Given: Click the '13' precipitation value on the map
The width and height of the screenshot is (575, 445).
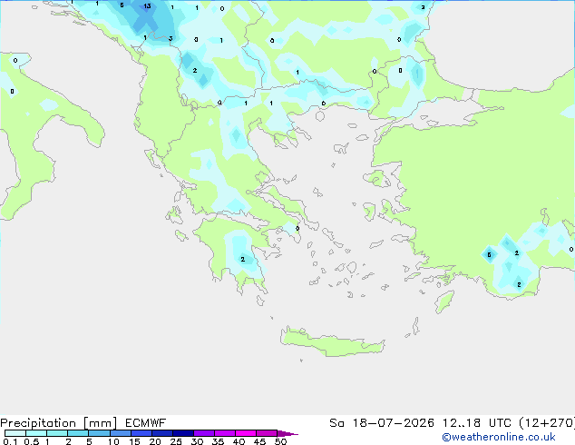Looking at the screenshot, I should 147,5.
